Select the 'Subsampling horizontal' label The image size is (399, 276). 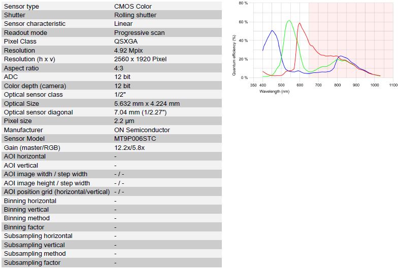[x=38, y=236]
